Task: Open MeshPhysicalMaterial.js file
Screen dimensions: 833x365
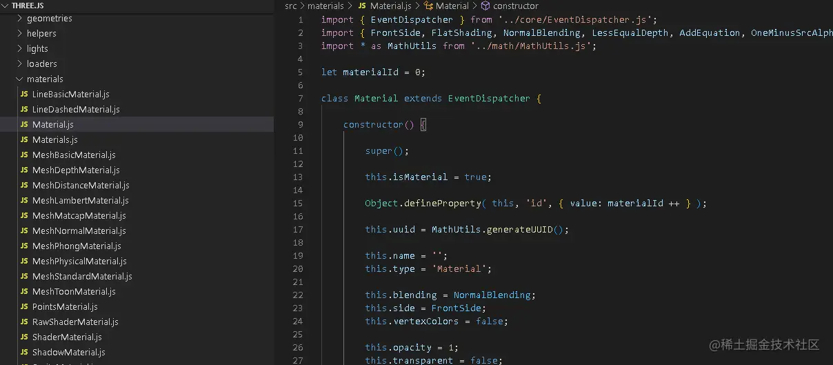Action: [79, 261]
